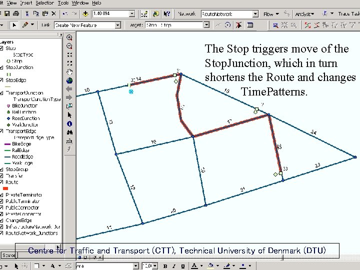Zoom to Full Extent globe icon
The width and height of the screenshot is (360, 270).
[69, 80]
